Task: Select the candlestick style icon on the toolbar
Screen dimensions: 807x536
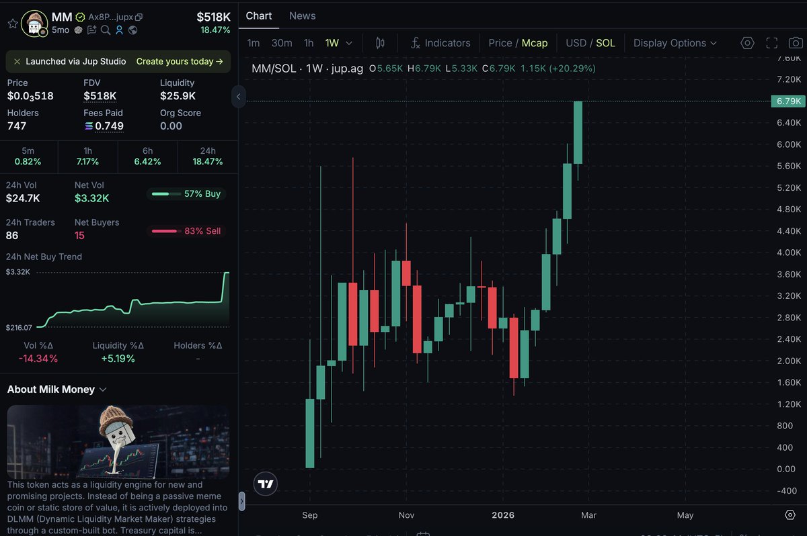Action: coord(380,42)
